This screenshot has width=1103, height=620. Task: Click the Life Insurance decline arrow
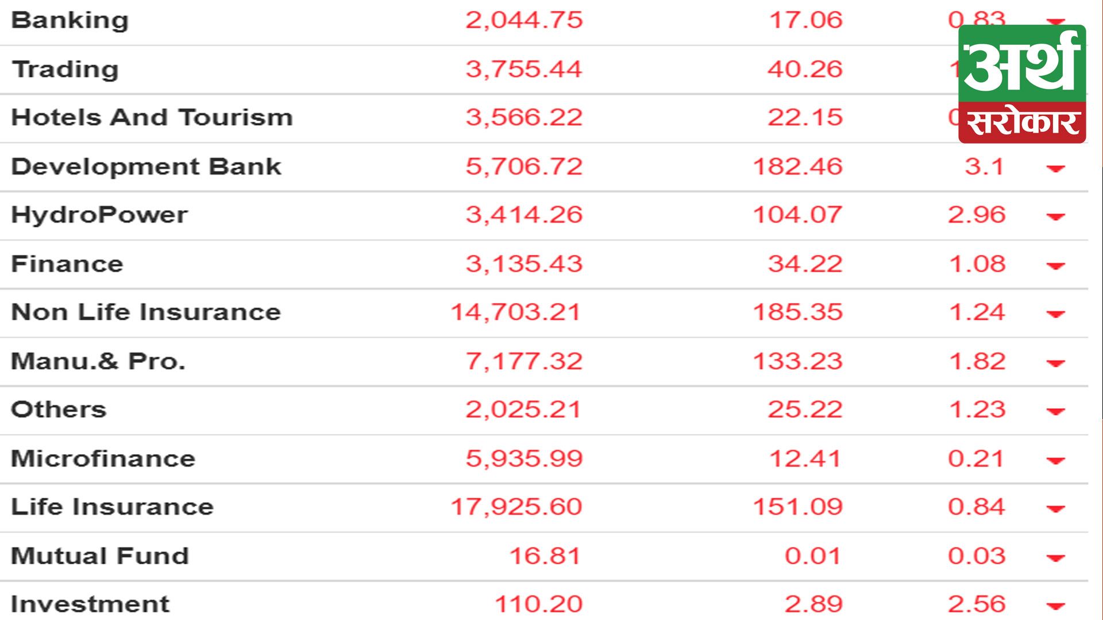[x=1056, y=509]
